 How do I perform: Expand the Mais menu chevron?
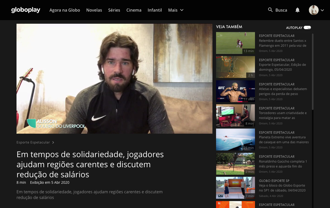point(182,10)
